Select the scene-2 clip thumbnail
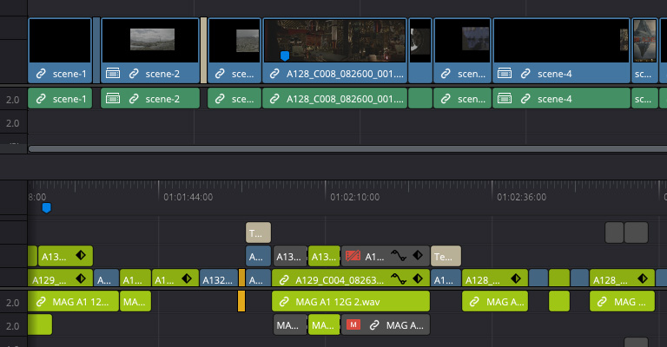 coord(151,40)
